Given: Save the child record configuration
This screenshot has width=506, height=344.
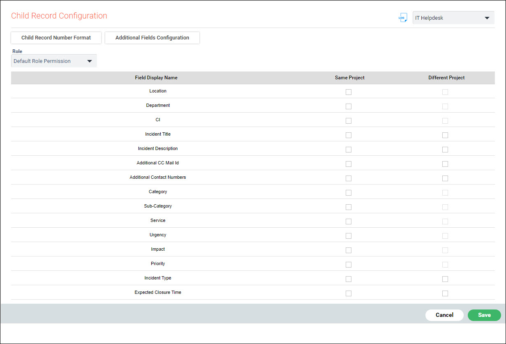Looking at the screenshot, I should 484,315.
